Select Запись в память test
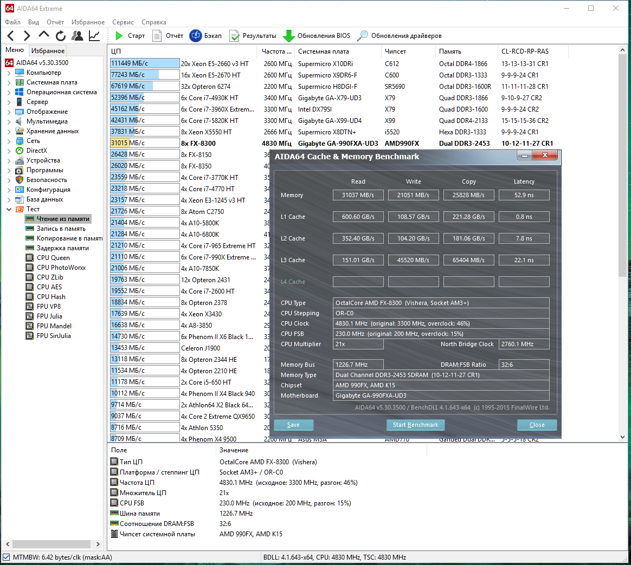The height and width of the screenshot is (565, 631). coord(61,229)
